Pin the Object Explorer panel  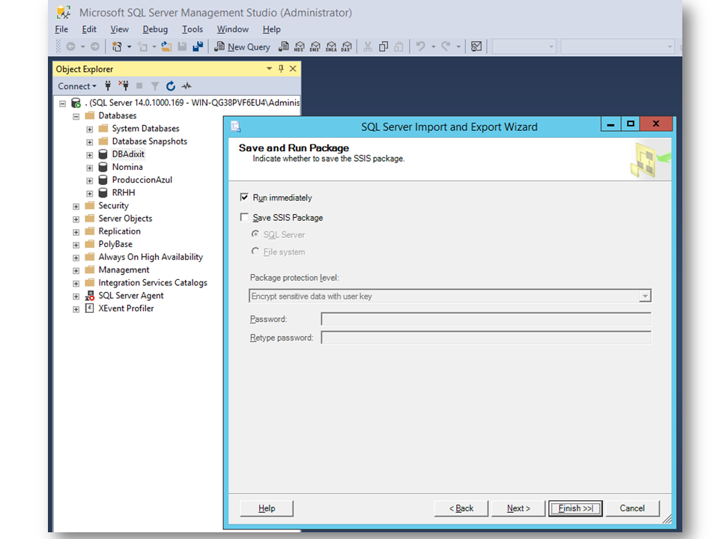[282, 68]
